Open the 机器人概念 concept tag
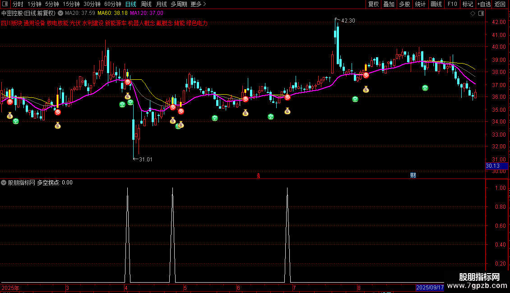This screenshot has height=293, width=510. tap(141, 23)
